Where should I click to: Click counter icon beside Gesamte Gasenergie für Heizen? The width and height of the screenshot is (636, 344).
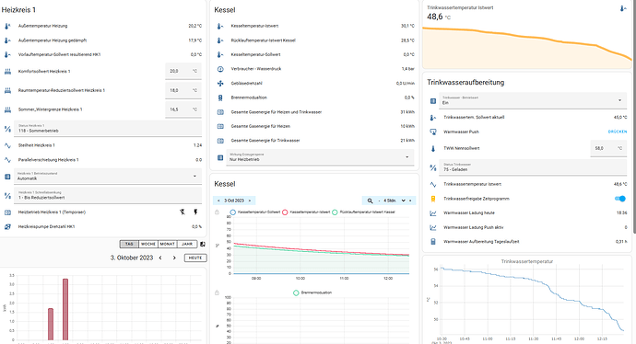click(220, 126)
